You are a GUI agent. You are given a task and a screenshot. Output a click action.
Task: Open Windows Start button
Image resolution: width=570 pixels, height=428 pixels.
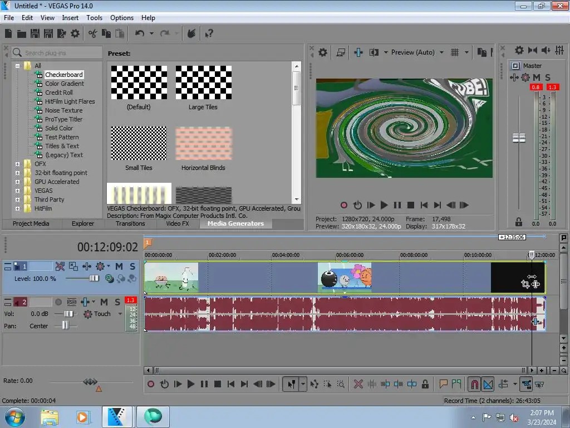(x=14, y=417)
